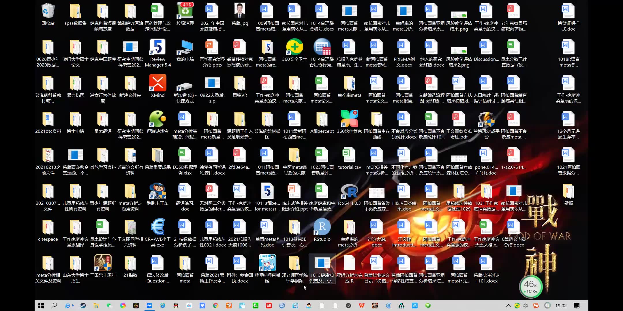This screenshot has height=311, width=623.
Task: Open 1018R语言meta结... document
Action: pos(568,53)
